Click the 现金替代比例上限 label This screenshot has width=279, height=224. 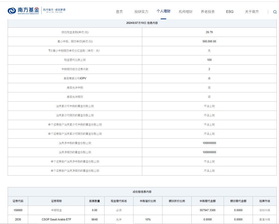coord(75,60)
